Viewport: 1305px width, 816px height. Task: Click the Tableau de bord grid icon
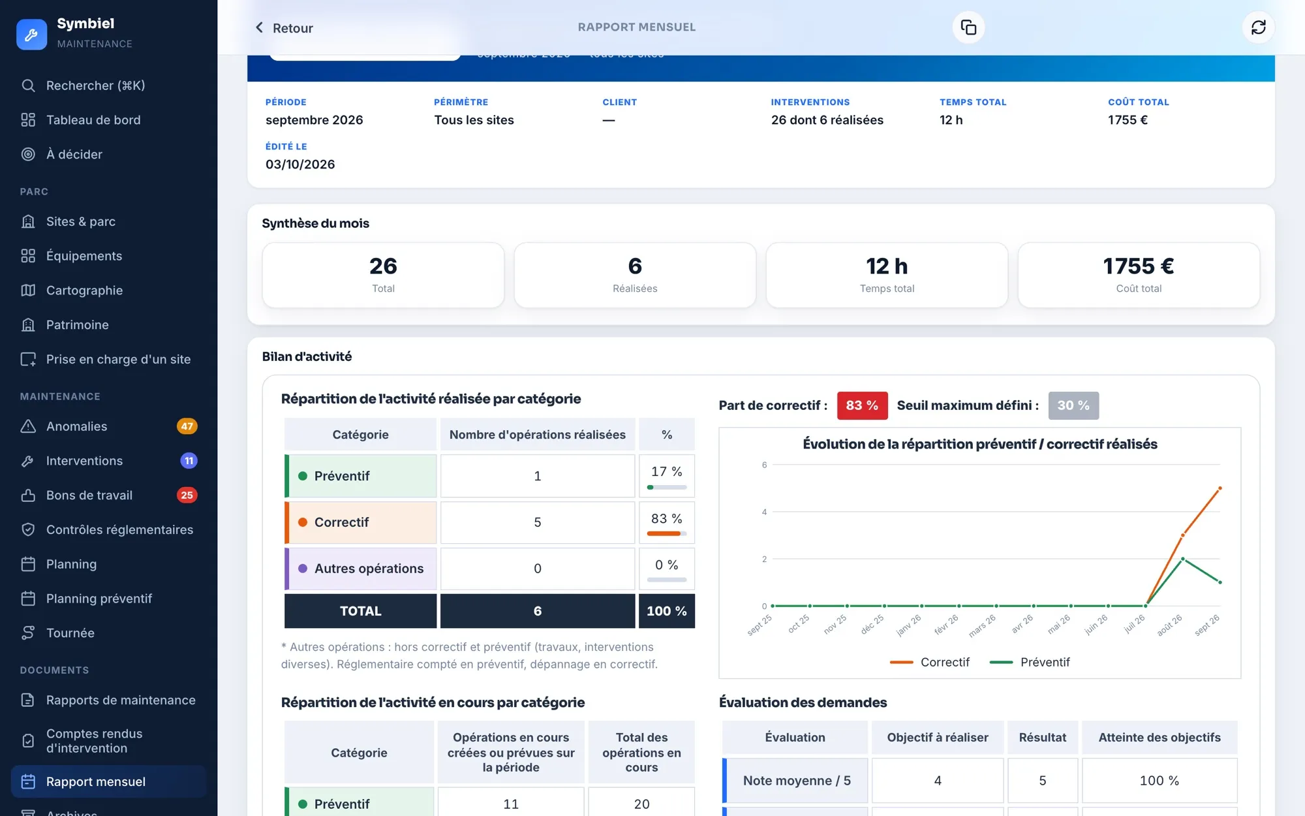point(28,120)
